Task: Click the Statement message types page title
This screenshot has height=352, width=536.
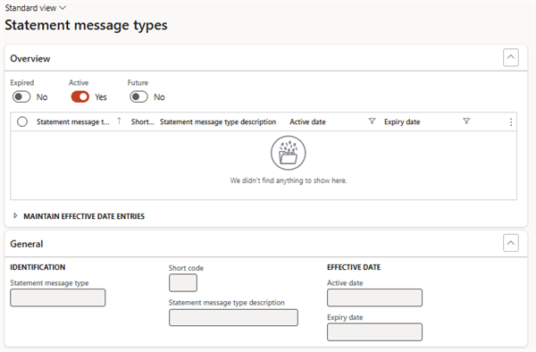Action: [x=86, y=25]
